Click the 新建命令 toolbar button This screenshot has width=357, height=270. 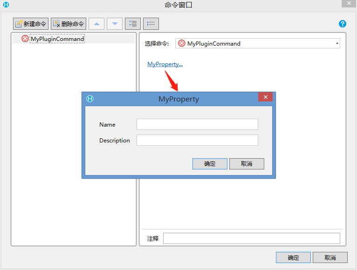pos(31,24)
